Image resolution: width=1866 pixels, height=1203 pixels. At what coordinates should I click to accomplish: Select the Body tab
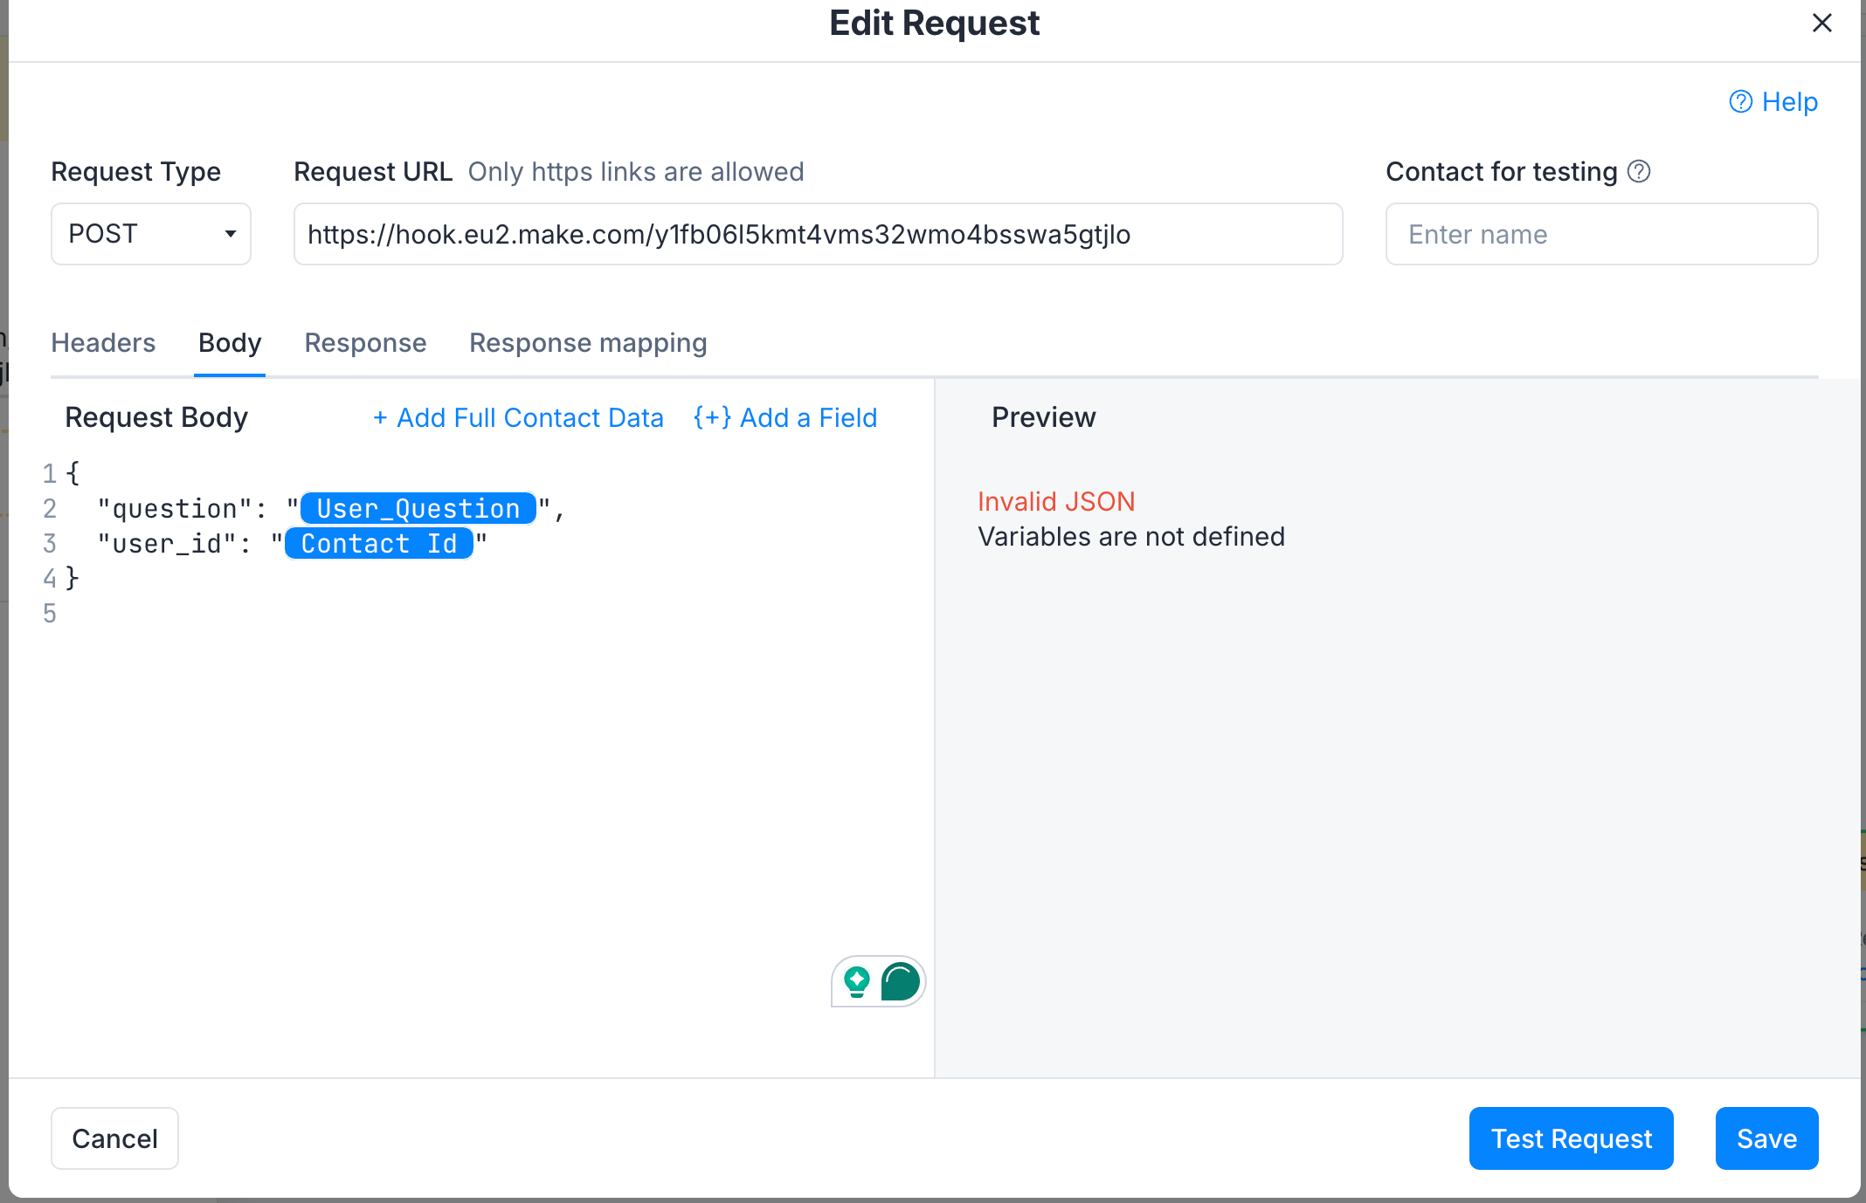point(230,343)
